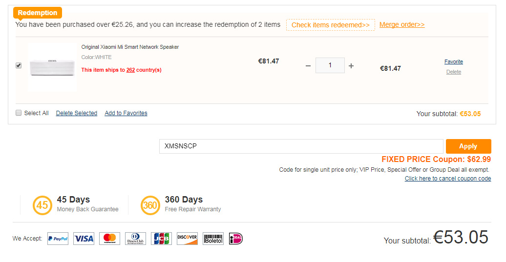This screenshot has height=262, width=506.
Task: Click the Discover payment icon
Action: pos(187,239)
